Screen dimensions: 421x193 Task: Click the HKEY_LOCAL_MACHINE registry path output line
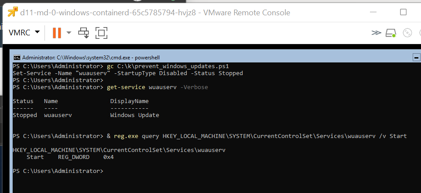pos(119,150)
